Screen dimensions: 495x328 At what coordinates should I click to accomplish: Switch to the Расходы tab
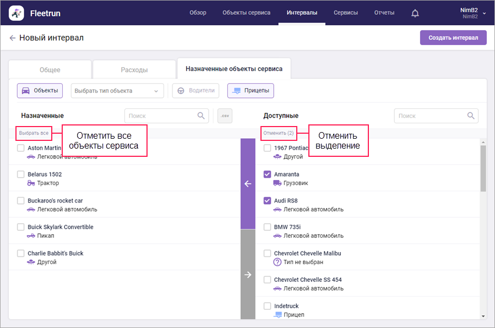point(134,70)
